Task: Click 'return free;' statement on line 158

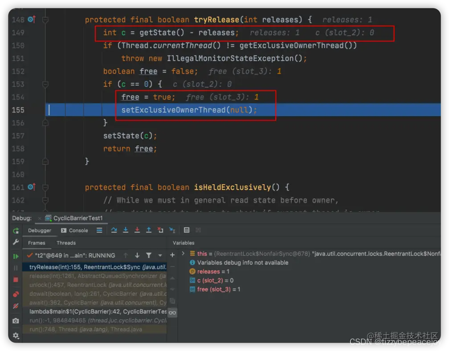Action: pyautogui.click(x=130, y=149)
